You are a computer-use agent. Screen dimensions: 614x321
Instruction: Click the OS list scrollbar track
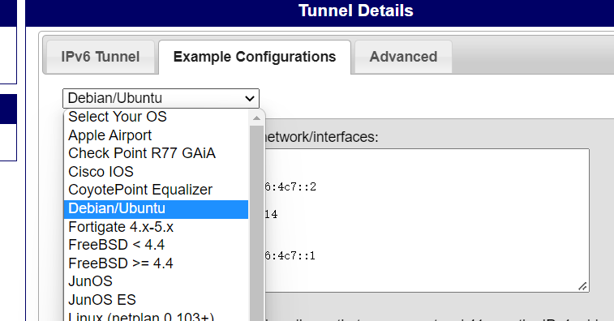[x=256, y=223]
